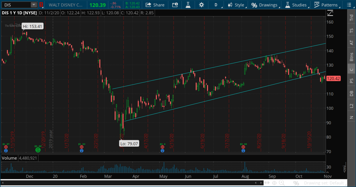Click the bid price B: 120.42
The height and width of the screenshot is (187, 356).
pyautogui.click(x=133, y=3)
